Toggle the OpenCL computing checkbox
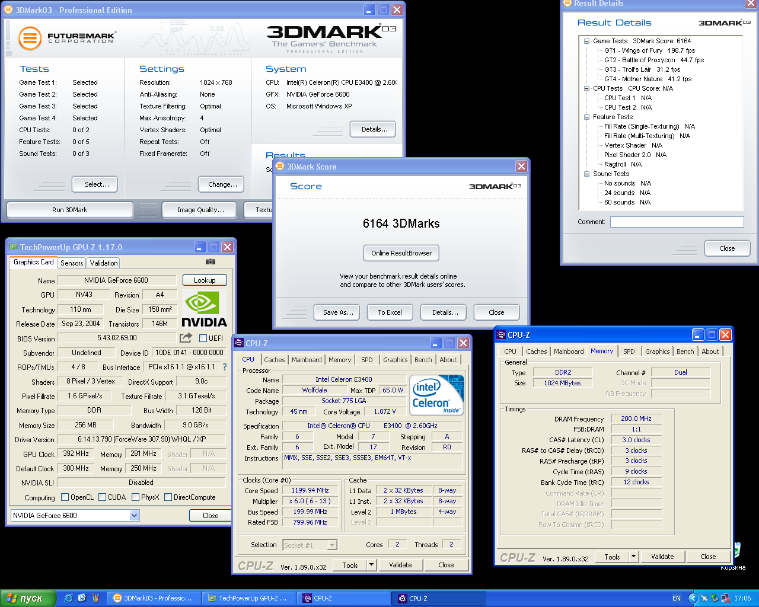Viewport: 759px width, 607px height. coord(64,497)
